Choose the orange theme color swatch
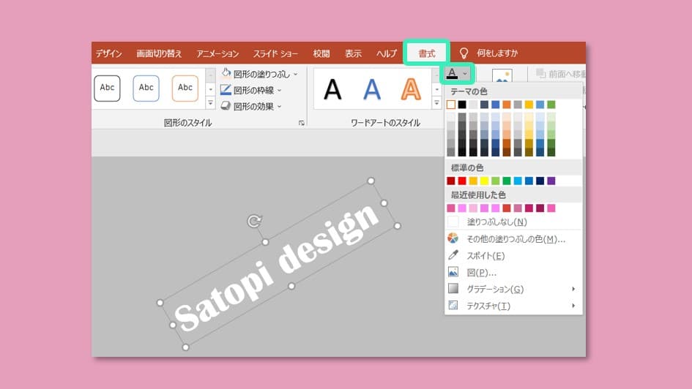The width and height of the screenshot is (692, 389). [507, 105]
